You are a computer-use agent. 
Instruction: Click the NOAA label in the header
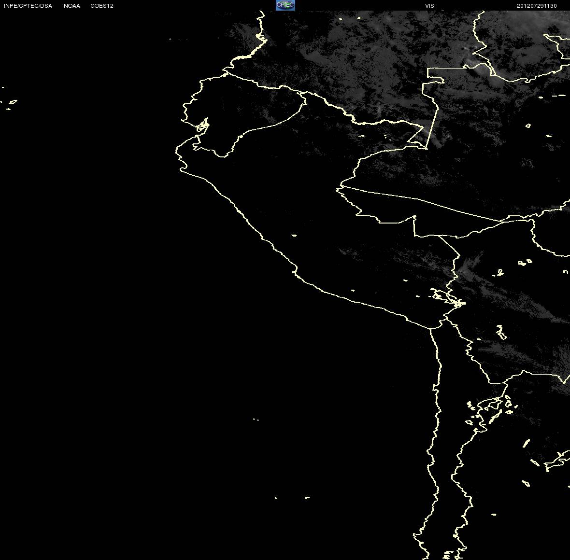tap(72, 6)
